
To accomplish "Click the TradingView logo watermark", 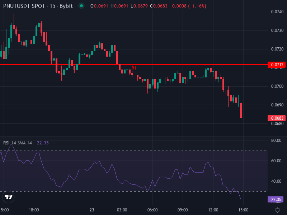I will [8, 197].
